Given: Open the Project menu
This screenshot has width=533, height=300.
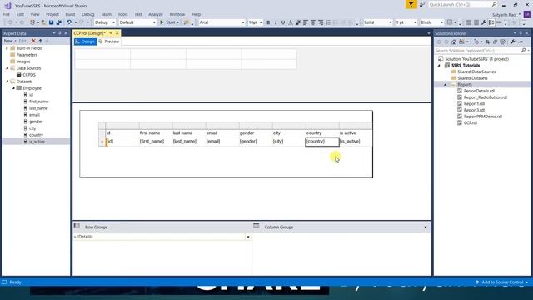Looking at the screenshot, I should (52, 14).
